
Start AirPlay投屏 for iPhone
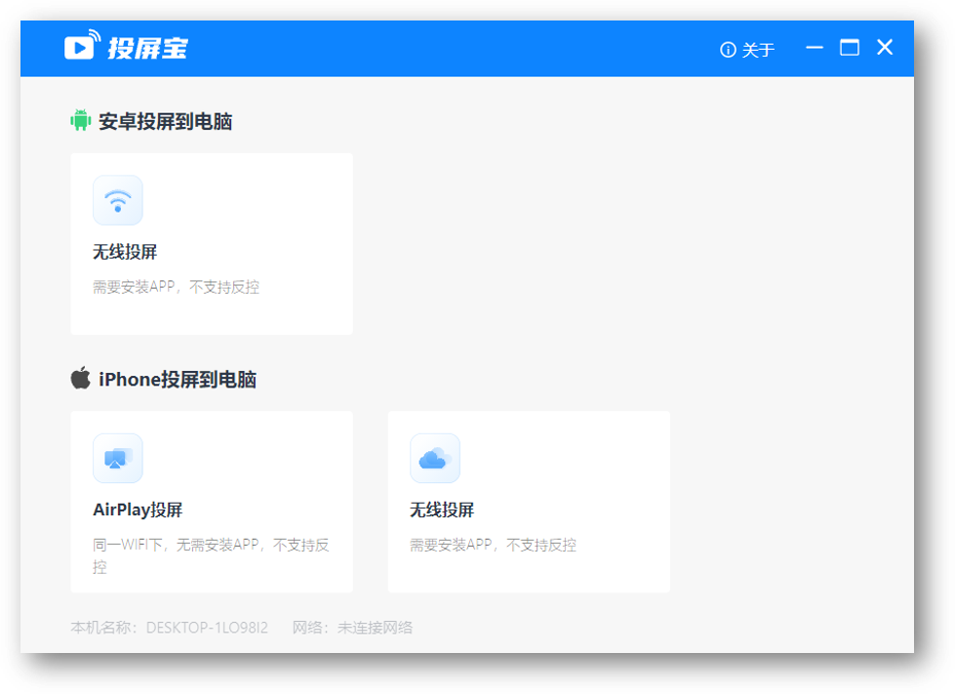[x=211, y=501]
